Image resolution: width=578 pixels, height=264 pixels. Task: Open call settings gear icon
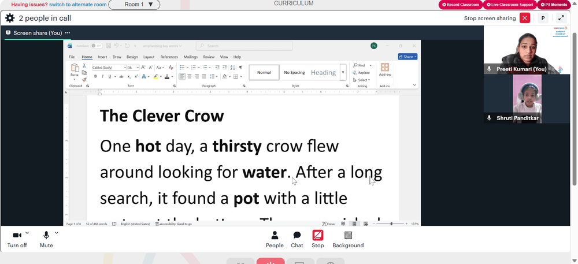[10, 18]
